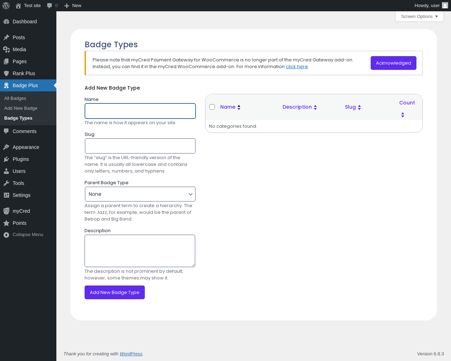Click the Plugins plug icon
Viewport: 451px width, 361px height.
tap(6, 159)
